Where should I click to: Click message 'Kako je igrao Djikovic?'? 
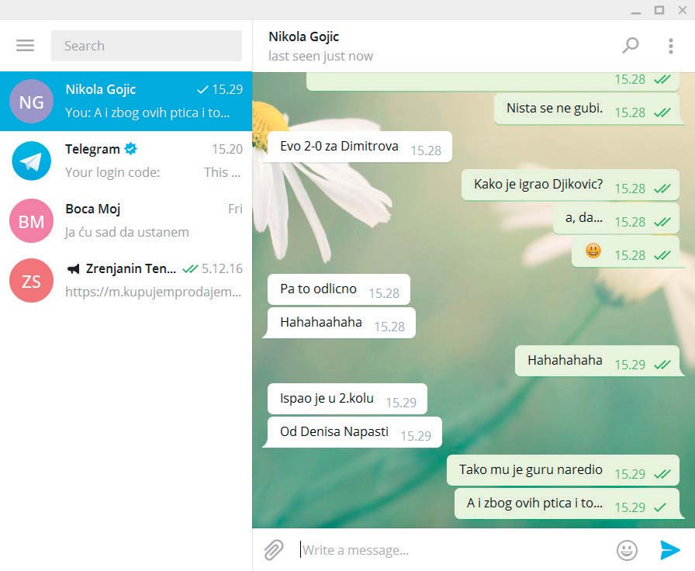pyautogui.click(x=570, y=185)
